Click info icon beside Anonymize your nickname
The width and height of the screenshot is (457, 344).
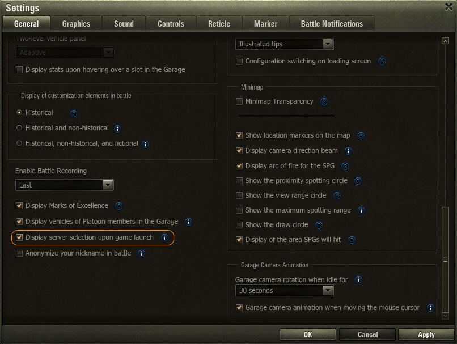pos(142,253)
